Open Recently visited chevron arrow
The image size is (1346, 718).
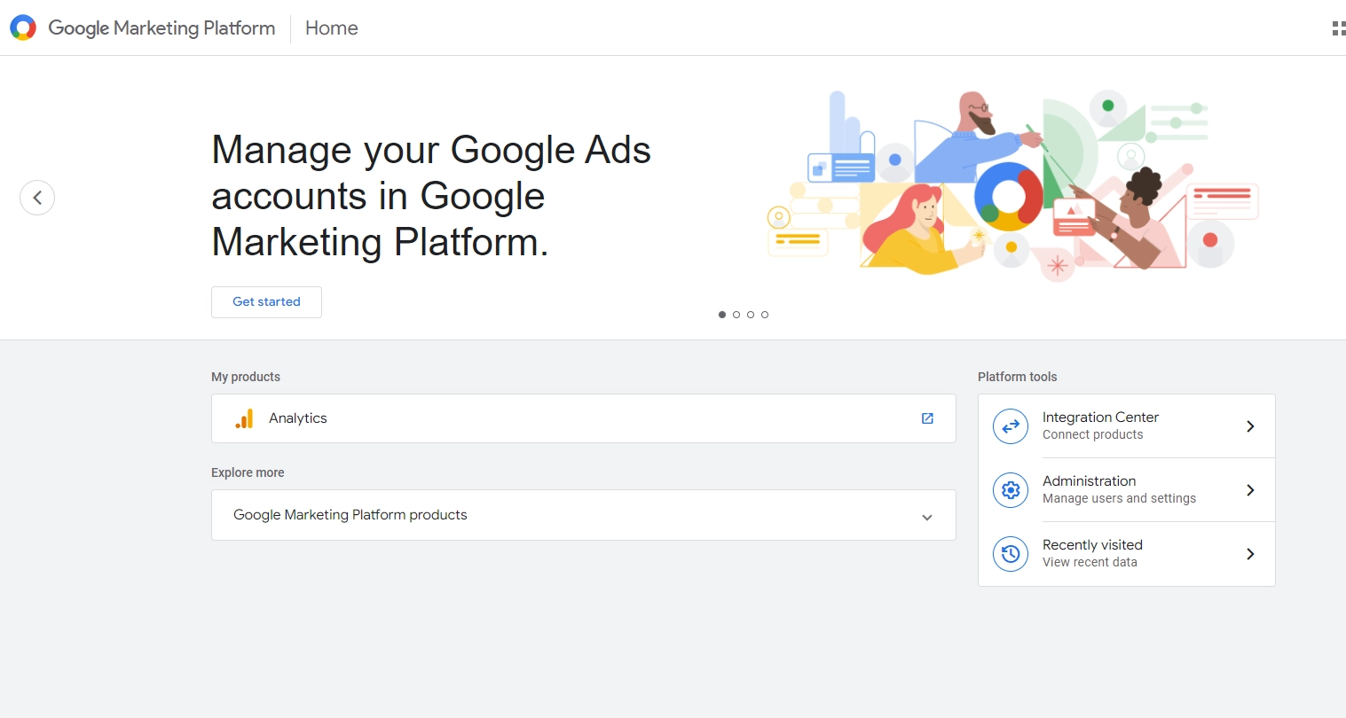[x=1250, y=554]
